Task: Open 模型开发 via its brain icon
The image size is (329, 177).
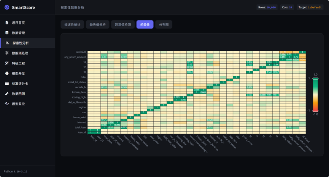Action: 7,73
